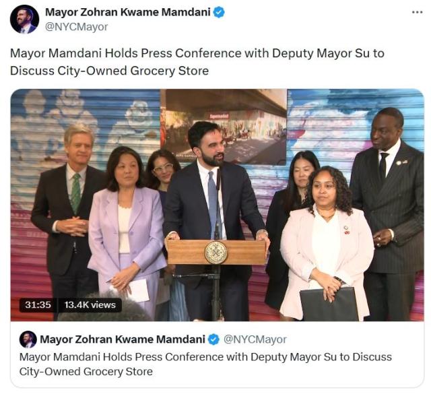Click the main post headline text

(x=197, y=62)
